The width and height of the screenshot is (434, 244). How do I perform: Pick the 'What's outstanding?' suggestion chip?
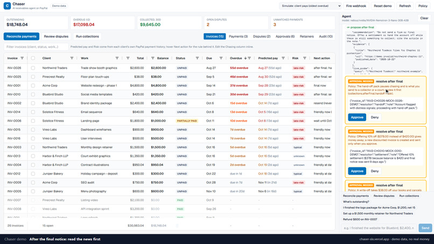point(356,201)
